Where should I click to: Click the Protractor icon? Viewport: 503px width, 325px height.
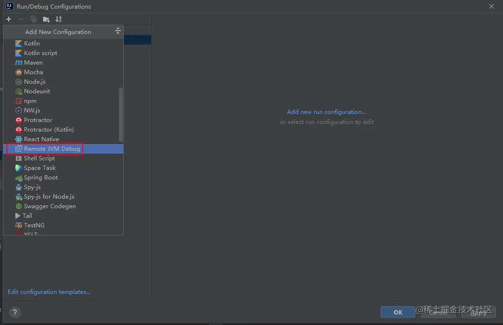click(19, 120)
